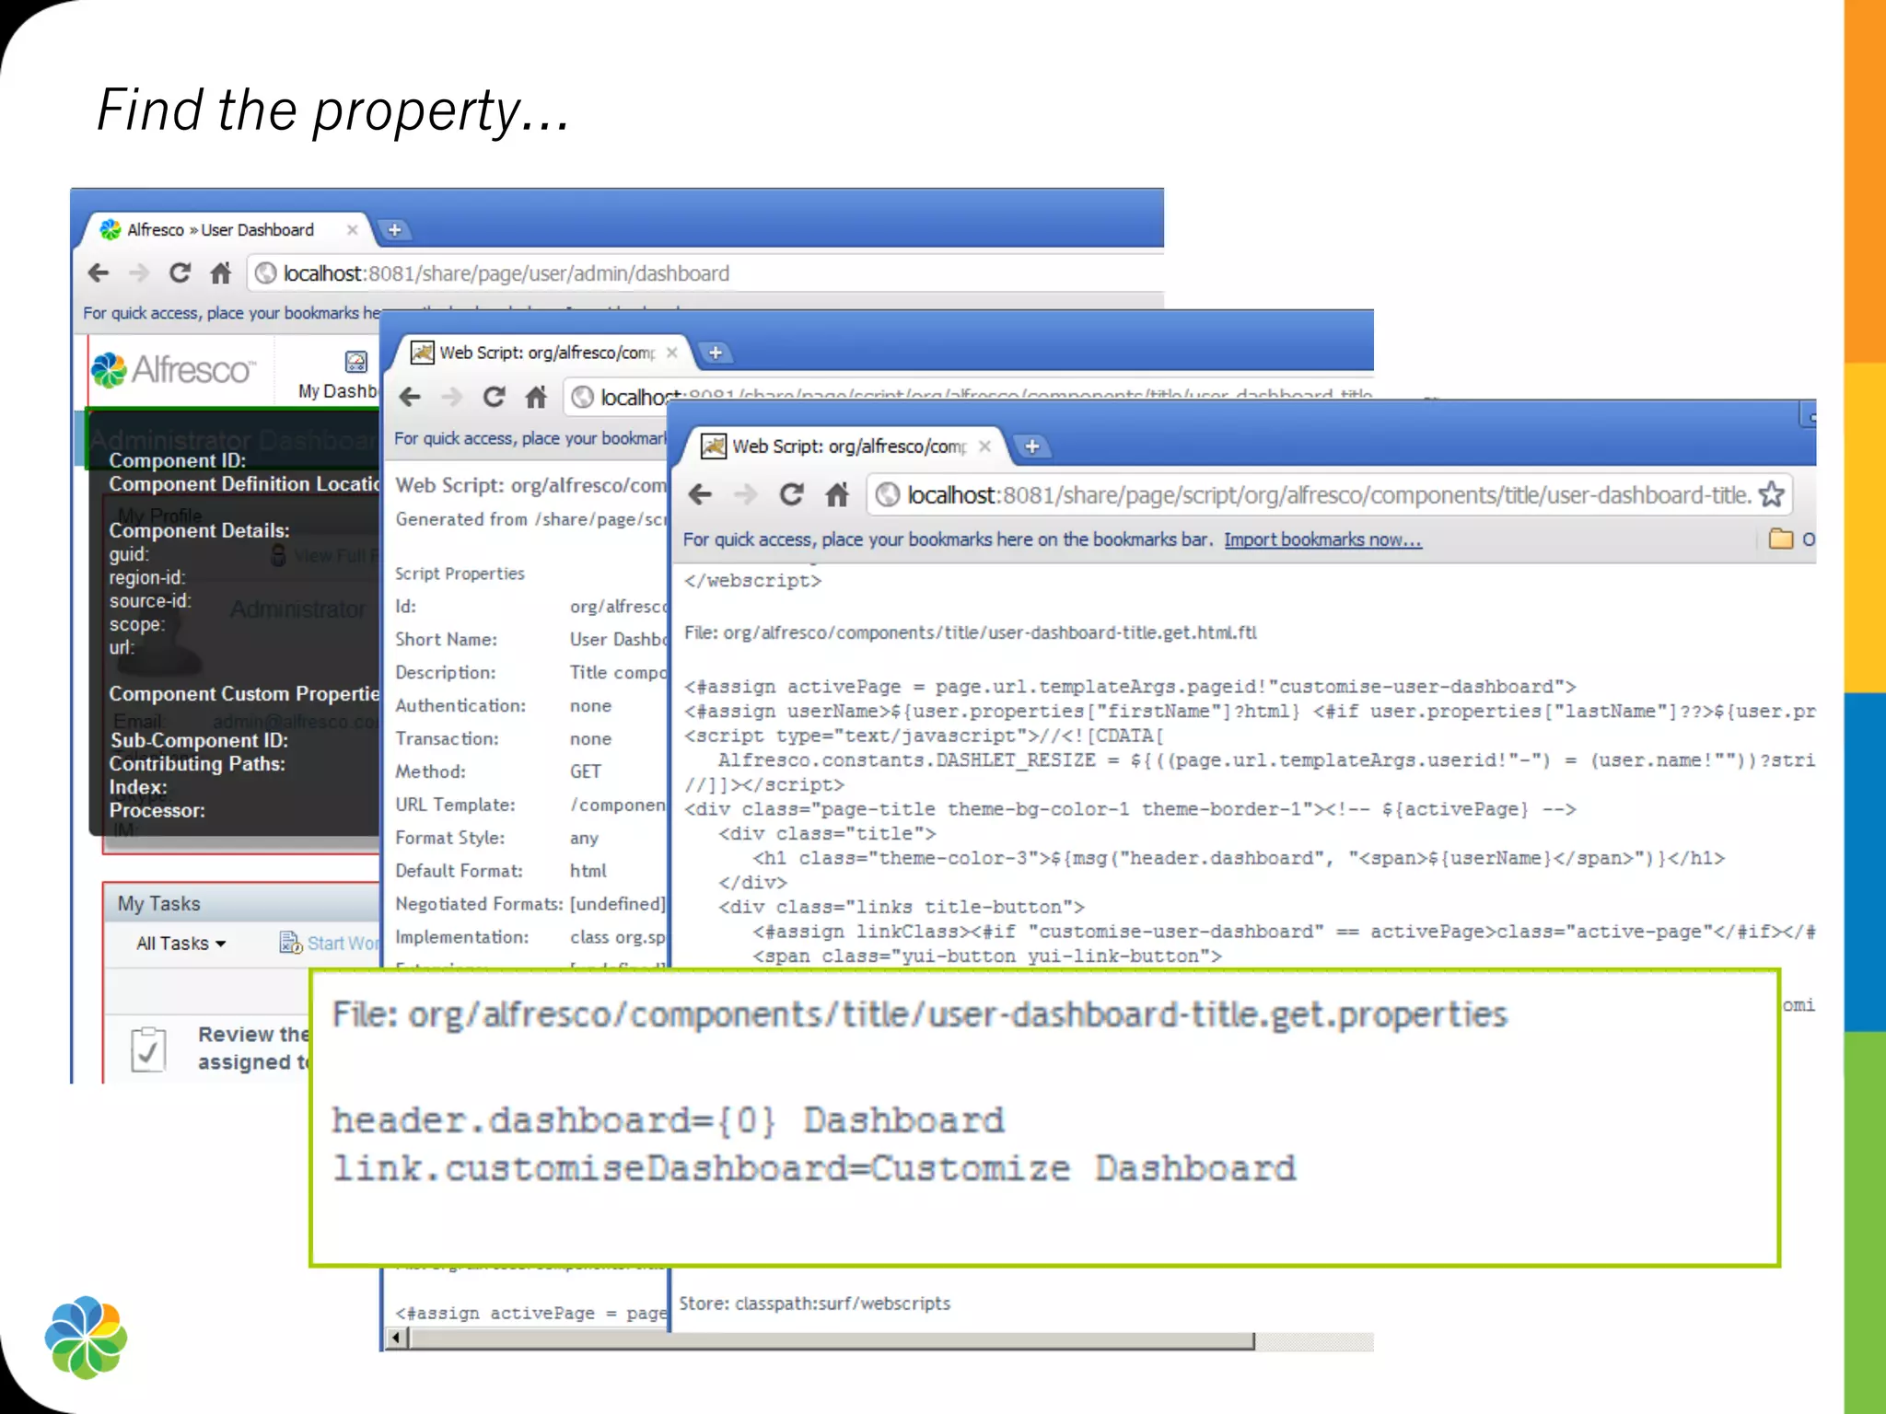Click Home icon in front Web Script window
The image size is (1886, 1414).
point(836,494)
